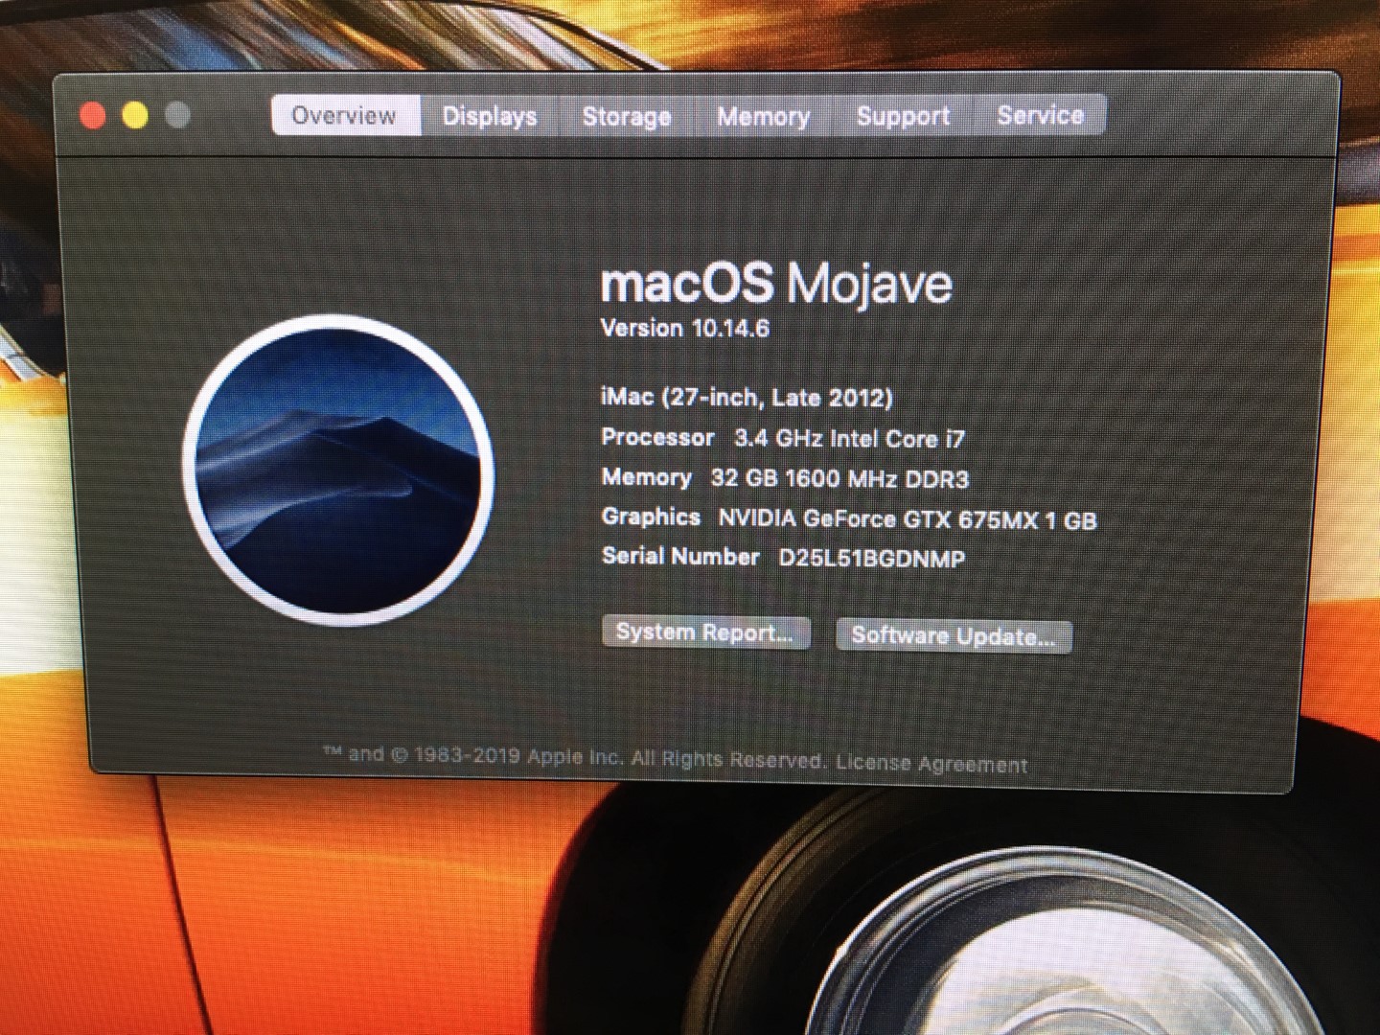Click the Version 10.14.6 text
Viewport: 1380px width, 1035px height.
[x=685, y=328]
